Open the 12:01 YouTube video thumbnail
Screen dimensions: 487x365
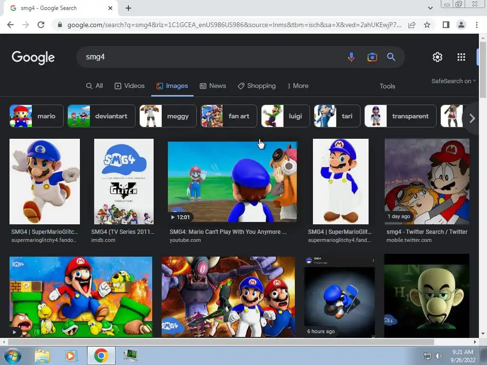[x=232, y=182]
